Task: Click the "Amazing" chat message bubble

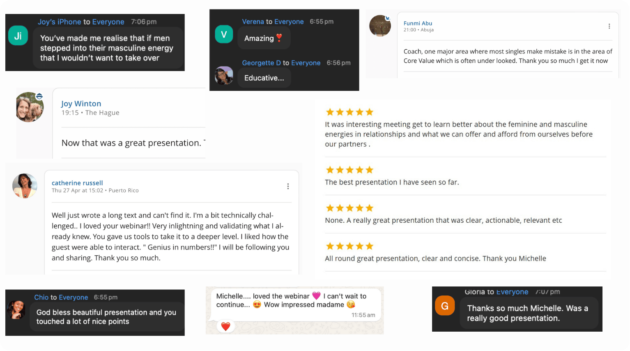Action: click(264, 38)
